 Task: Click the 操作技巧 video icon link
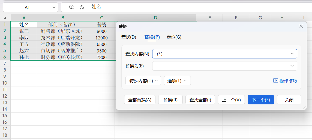285,81
